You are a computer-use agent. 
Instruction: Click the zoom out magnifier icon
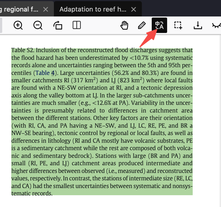[x=38, y=25]
